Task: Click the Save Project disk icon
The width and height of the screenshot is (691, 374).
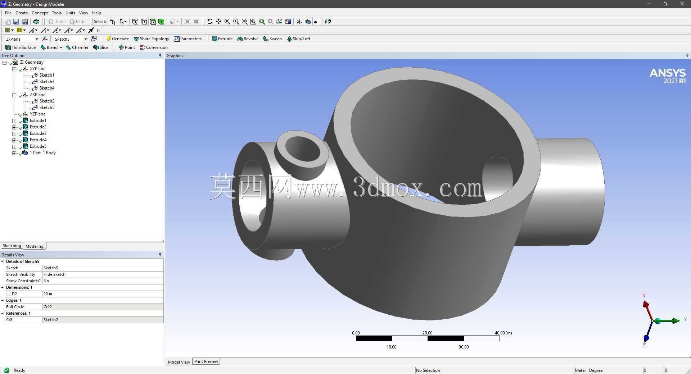Action: 16,22
